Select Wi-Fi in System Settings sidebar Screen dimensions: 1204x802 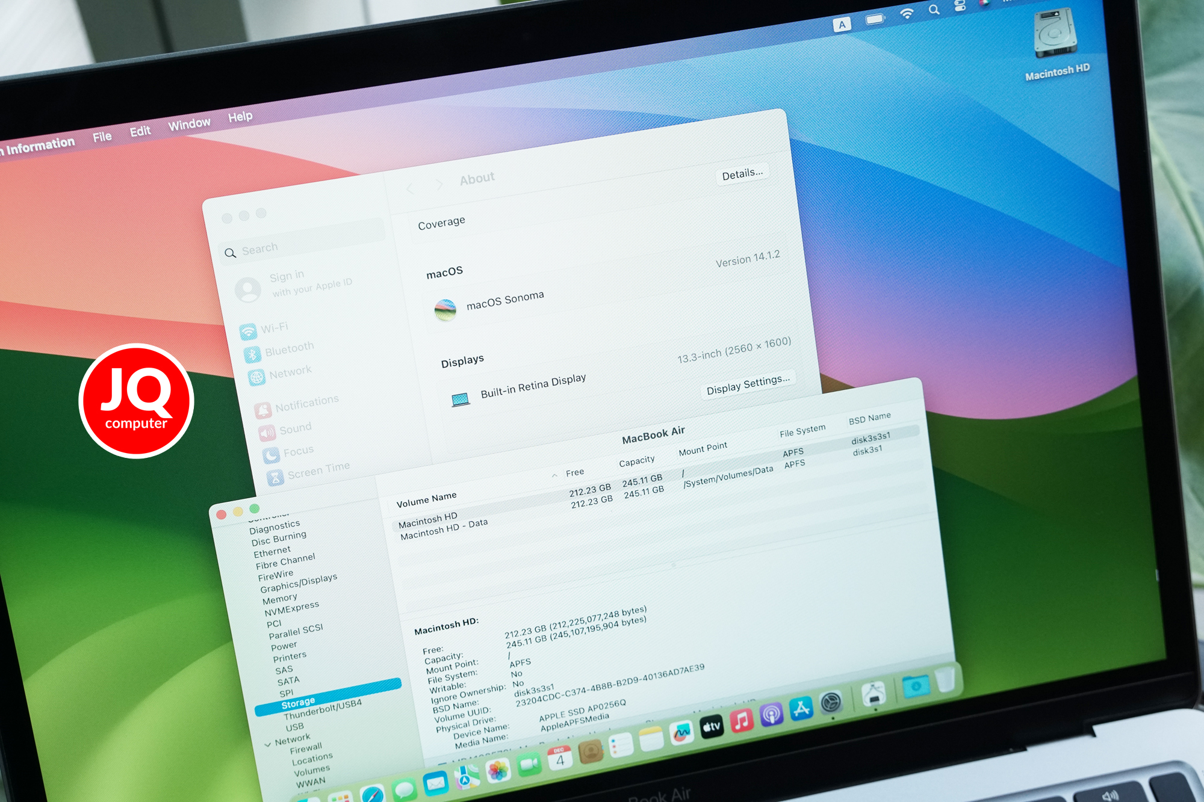(x=265, y=329)
